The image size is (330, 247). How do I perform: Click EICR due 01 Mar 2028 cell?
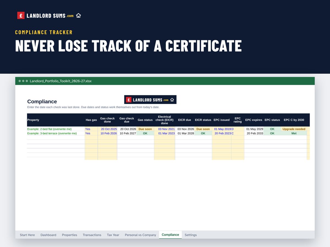[185, 133]
